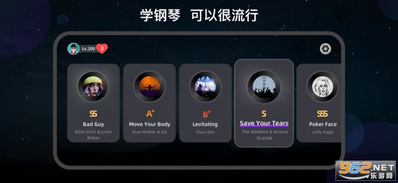The image size is (398, 183).
Task: Open the Bad Guy song title
Action: click(x=93, y=124)
